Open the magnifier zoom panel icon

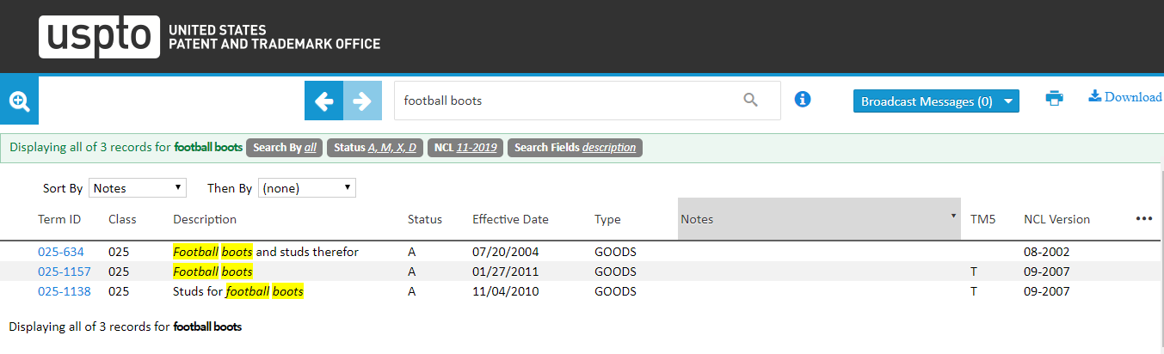point(19,101)
